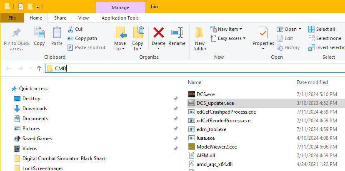Click the Paste clipboard icon
The image size is (345, 171).
click(57, 33)
